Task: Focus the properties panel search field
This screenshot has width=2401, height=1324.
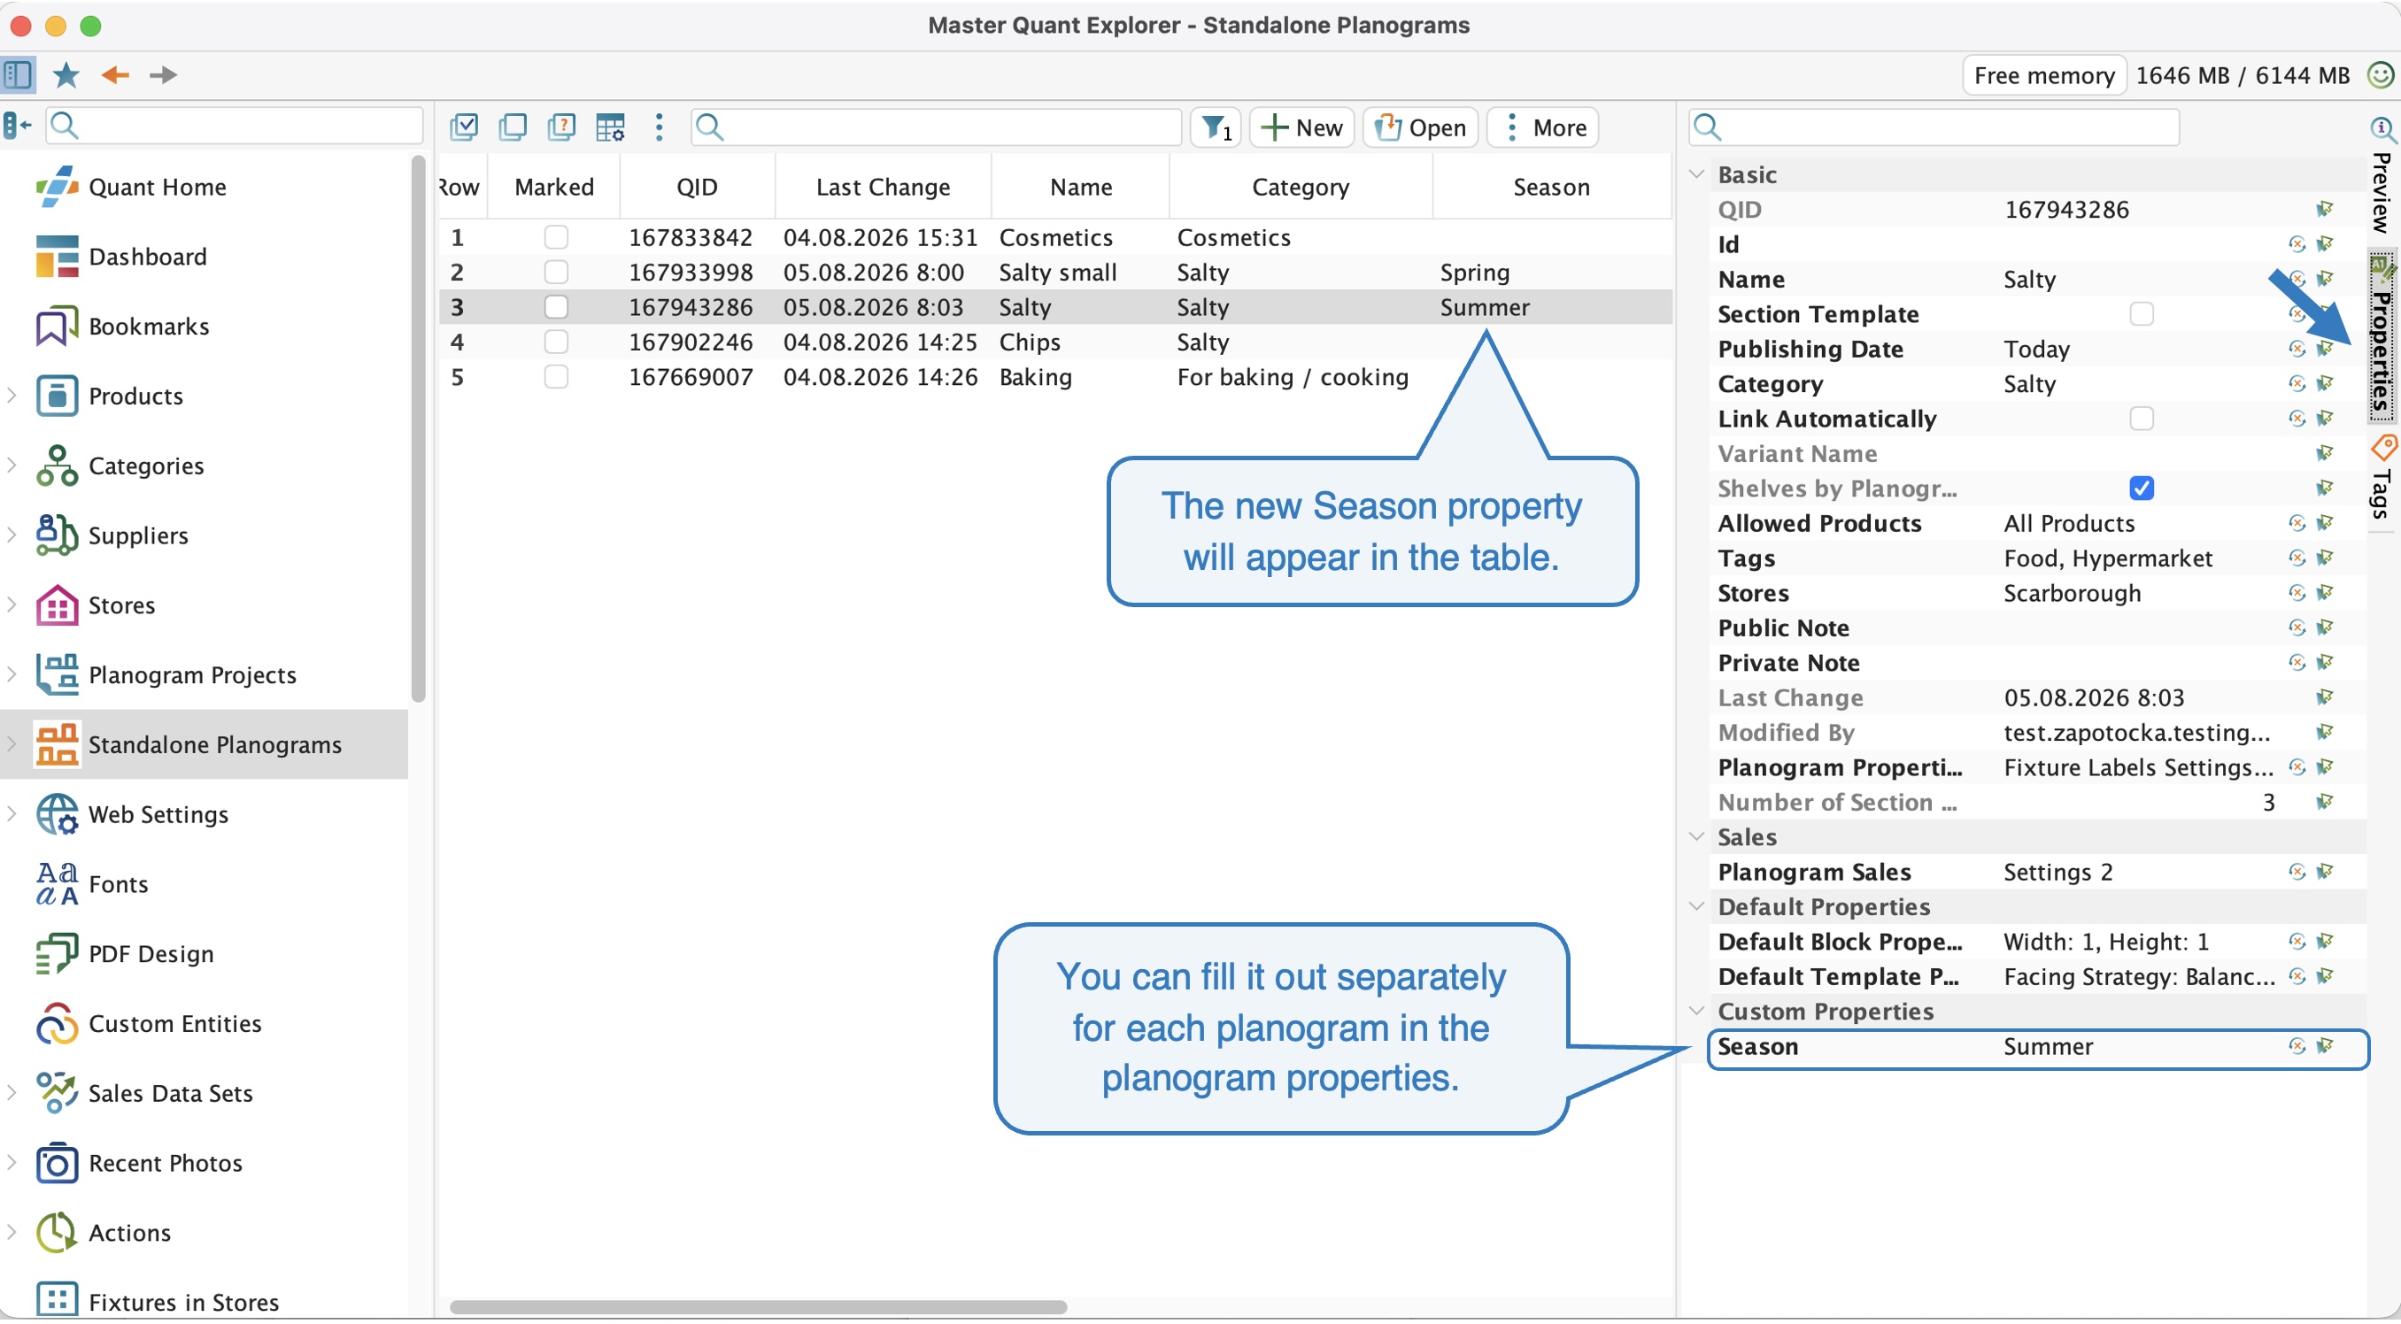Action: 1934,127
